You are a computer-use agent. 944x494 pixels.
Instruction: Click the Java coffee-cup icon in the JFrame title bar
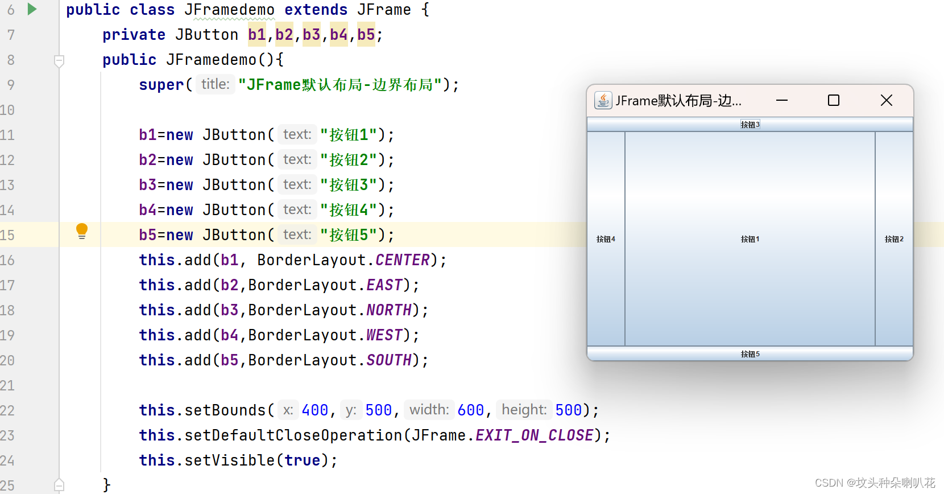[x=603, y=100]
